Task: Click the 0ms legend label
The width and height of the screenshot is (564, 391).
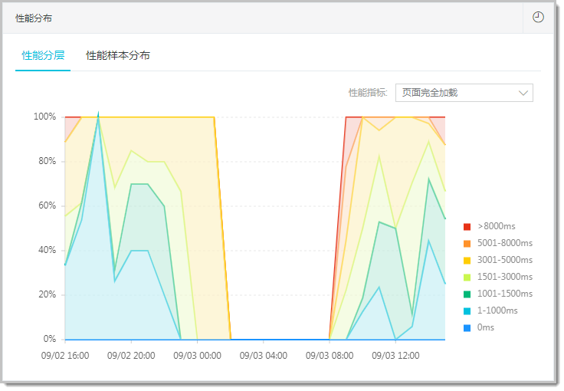Action: coord(486,327)
